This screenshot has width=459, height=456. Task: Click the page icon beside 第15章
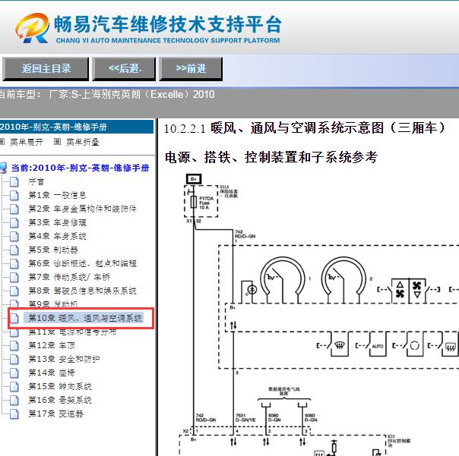[14, 386]
